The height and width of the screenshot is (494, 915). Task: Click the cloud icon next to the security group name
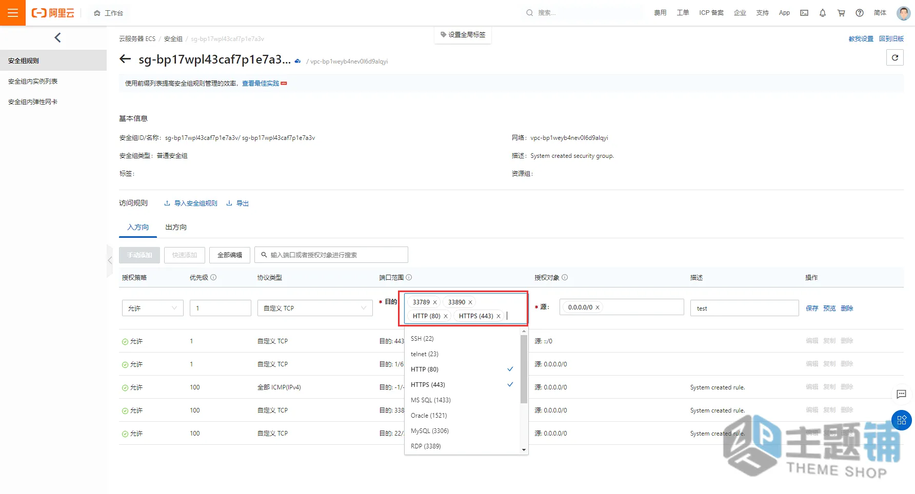pyautogui.click(x=297, y=61)
